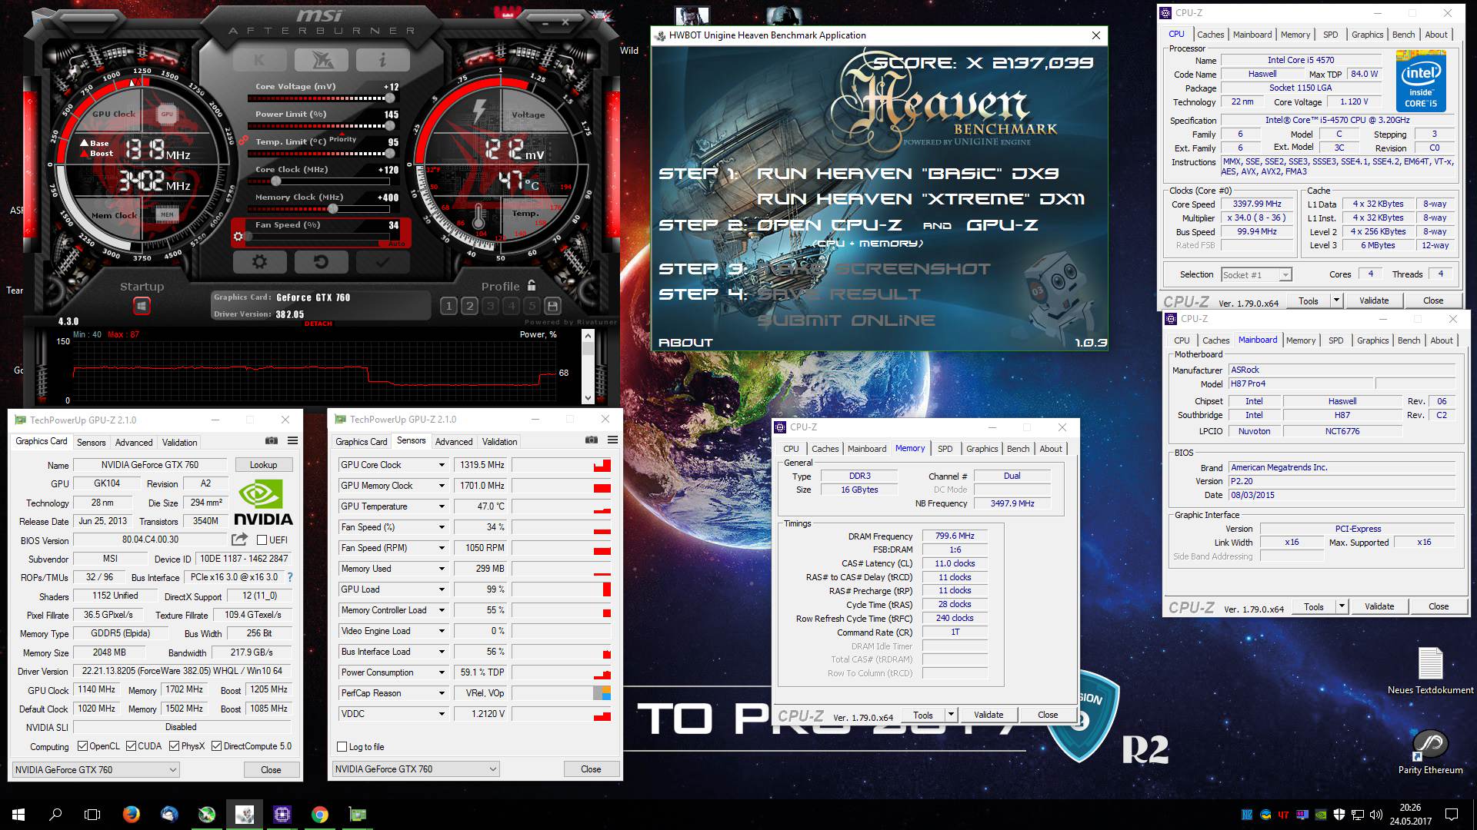The image size is (1477, 830).
Task: Toggle link between power and temp limit
Action: click(243, 140)
